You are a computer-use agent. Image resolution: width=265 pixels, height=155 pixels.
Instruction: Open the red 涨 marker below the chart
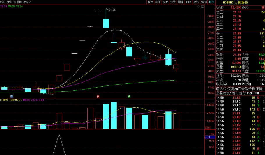(98, 97)
